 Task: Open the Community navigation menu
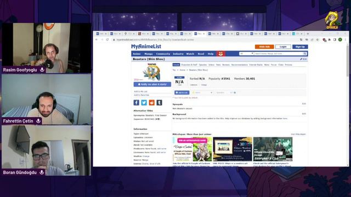click(x=163, y=54)
